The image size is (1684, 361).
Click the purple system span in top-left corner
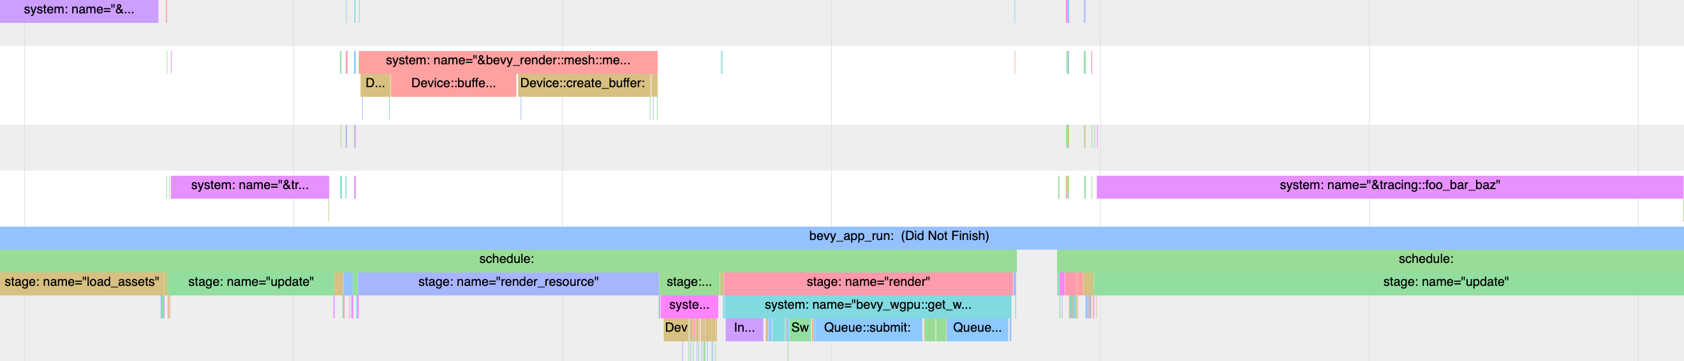(78, 10)
